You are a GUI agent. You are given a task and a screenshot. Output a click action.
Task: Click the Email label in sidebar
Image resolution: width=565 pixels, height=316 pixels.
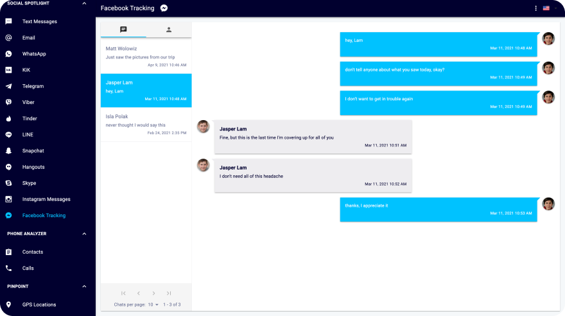tap(28, 37)
